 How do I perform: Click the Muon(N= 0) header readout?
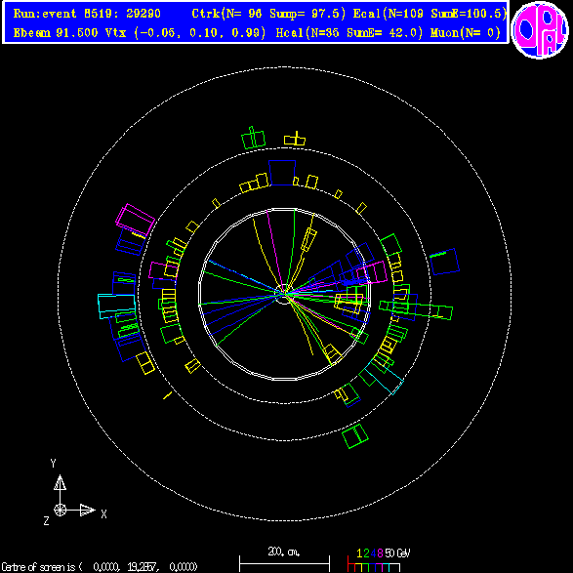coord(466,33)
